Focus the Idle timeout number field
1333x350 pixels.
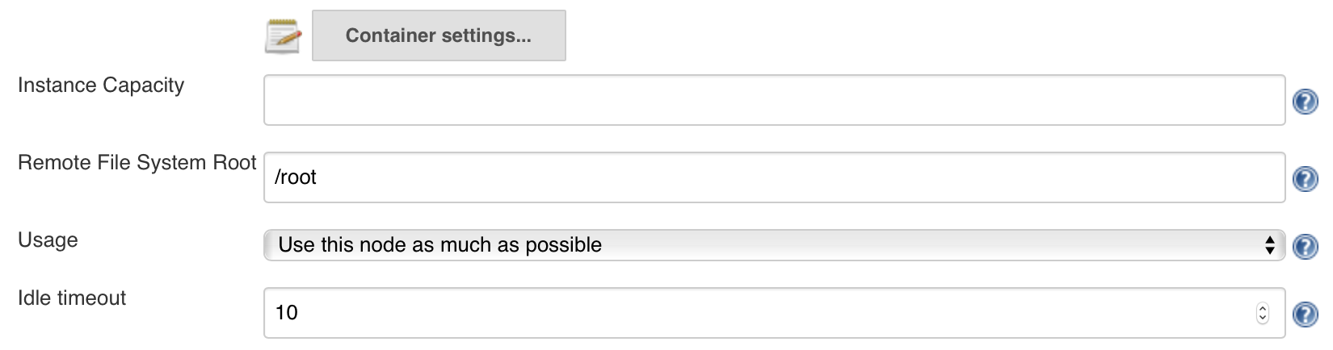pos(774,313)
